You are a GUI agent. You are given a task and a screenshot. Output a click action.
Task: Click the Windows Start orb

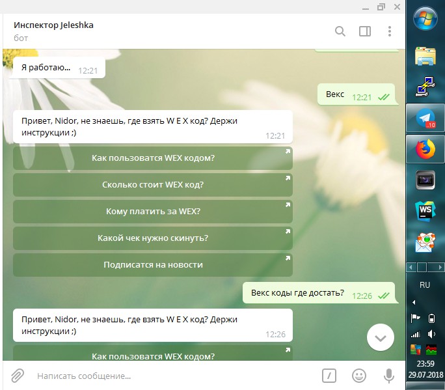pos(425,18)
